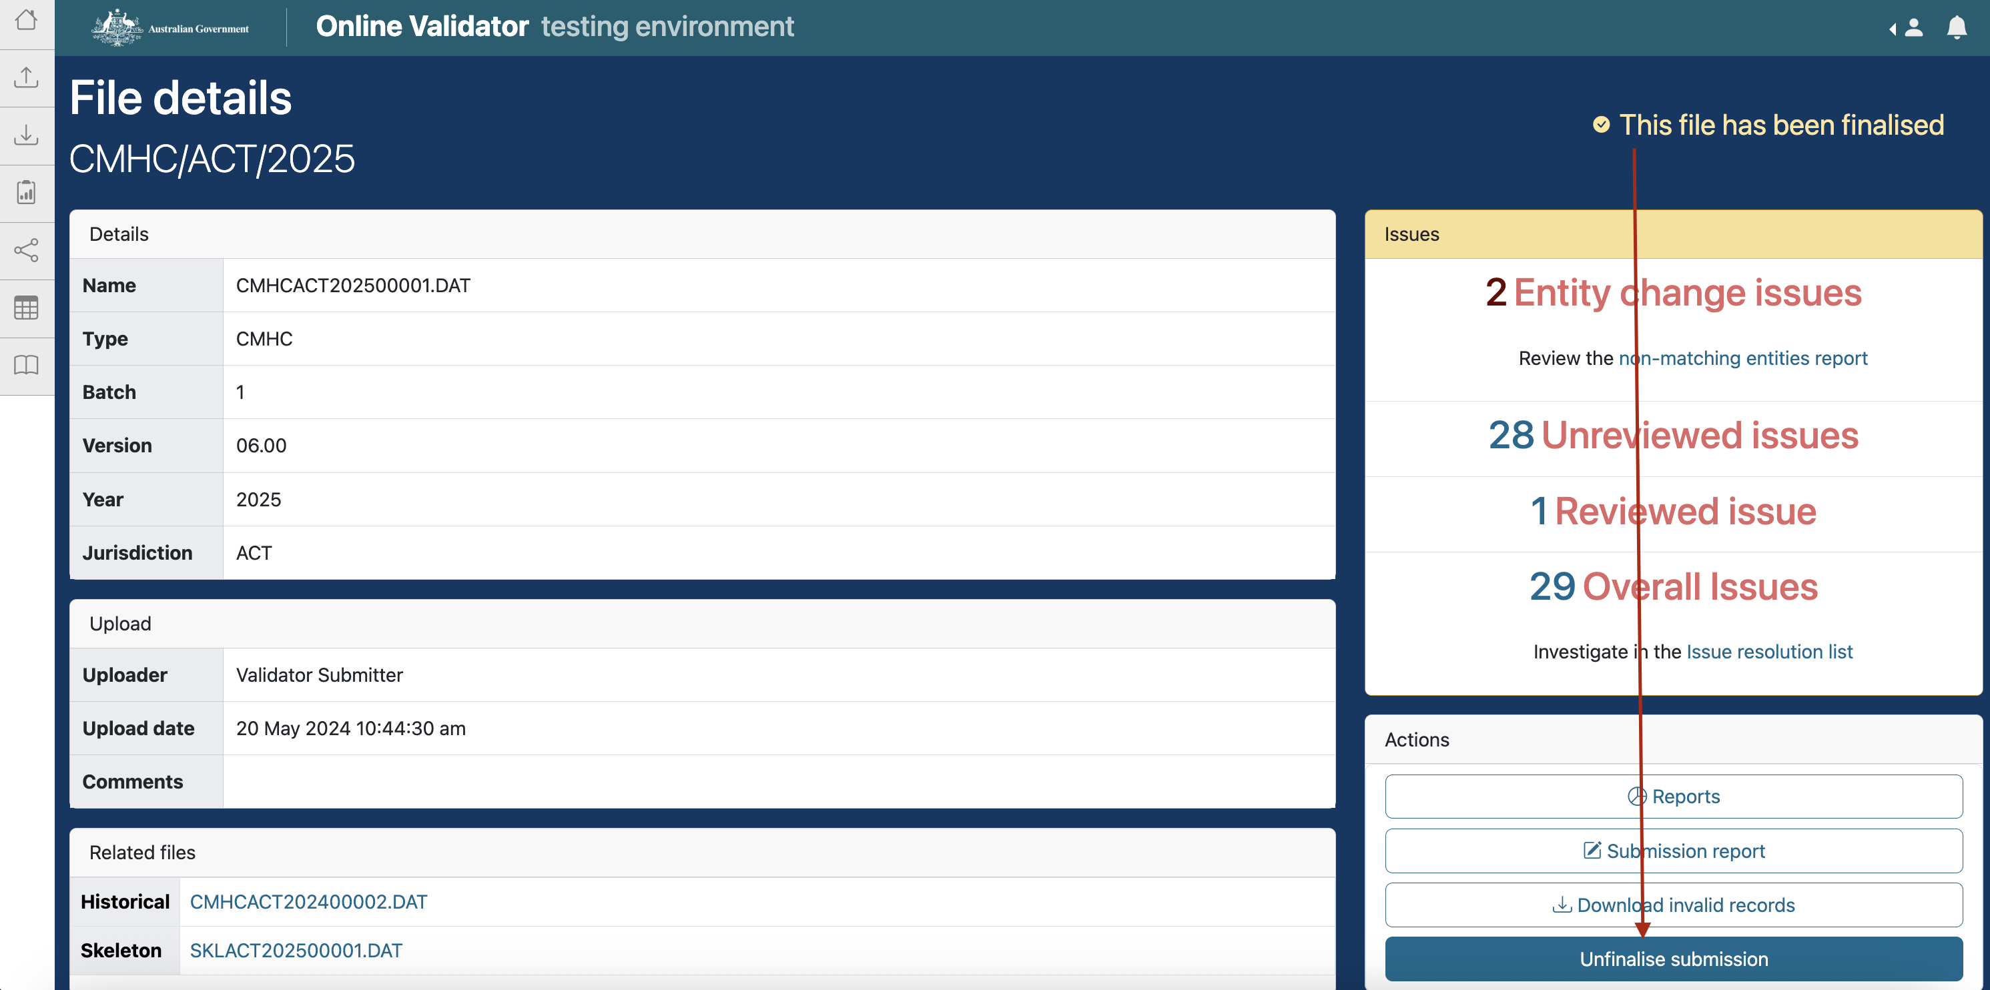Click the Online Validator title
1990x990 pixels.
[x=422, y=27]
